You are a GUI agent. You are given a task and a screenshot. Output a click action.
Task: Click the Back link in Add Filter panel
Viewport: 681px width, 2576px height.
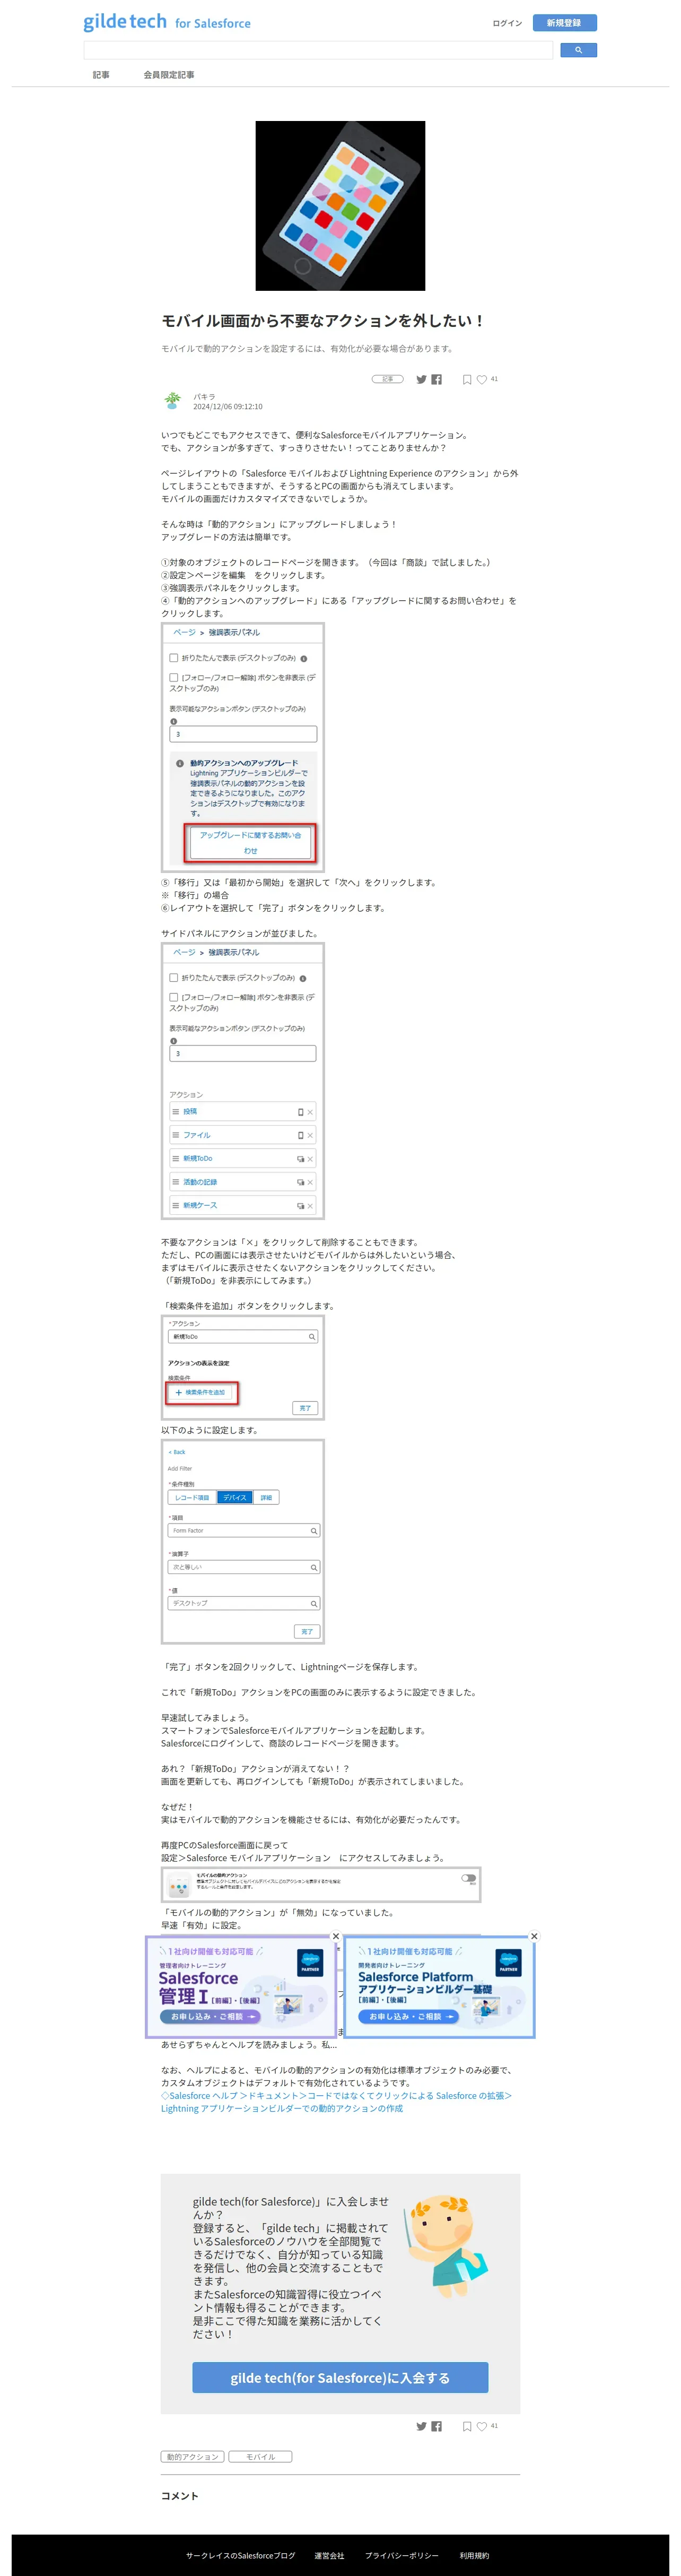[x=177, y=1452]
